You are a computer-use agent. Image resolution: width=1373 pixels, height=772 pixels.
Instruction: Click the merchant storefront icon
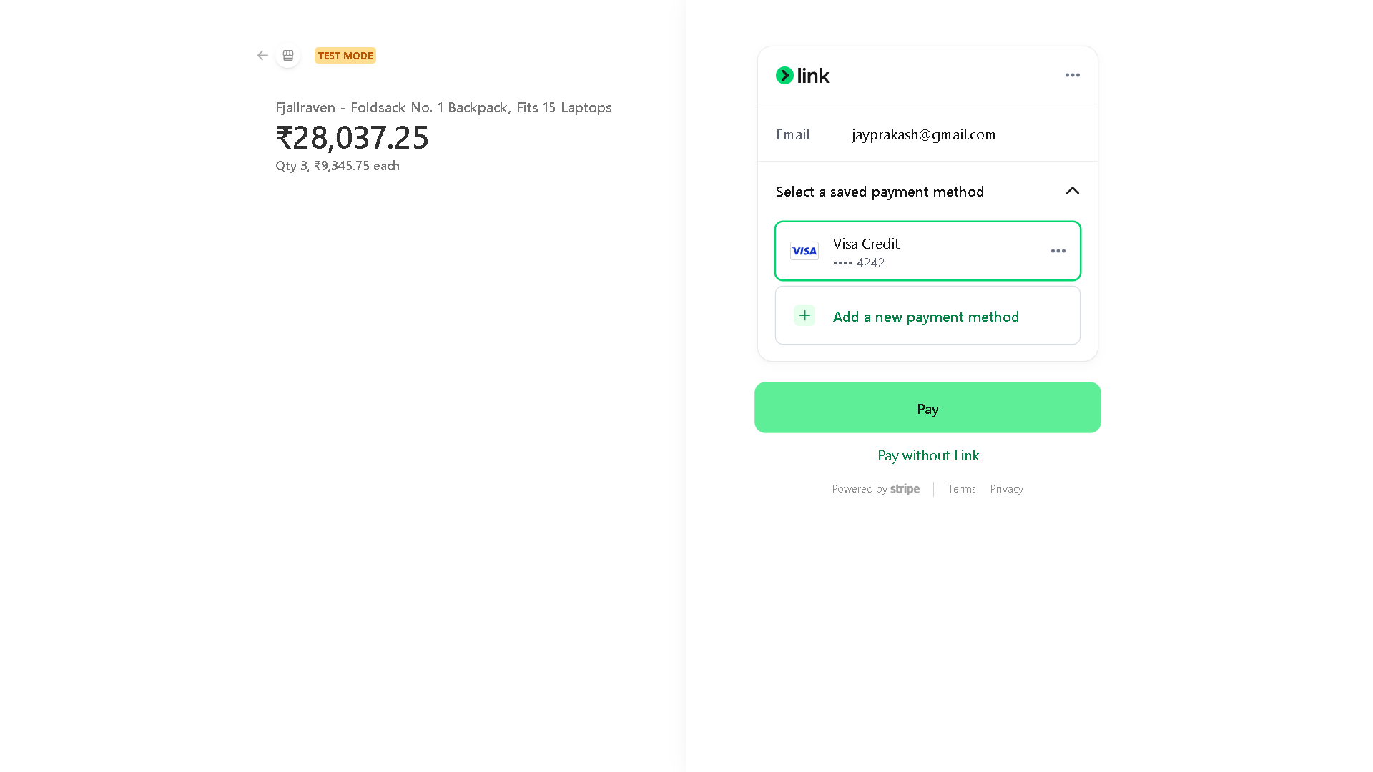click(x=288, y=56)
